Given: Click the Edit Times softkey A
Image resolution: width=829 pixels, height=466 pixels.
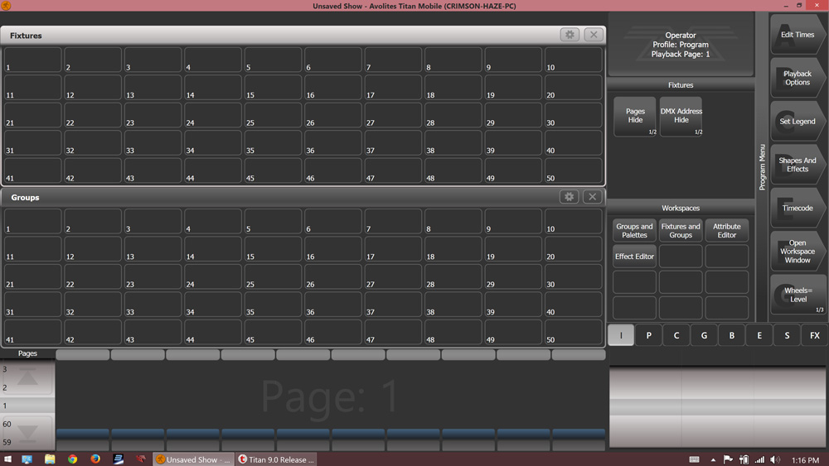Looking at the screenshot, I should coord(797,35).
